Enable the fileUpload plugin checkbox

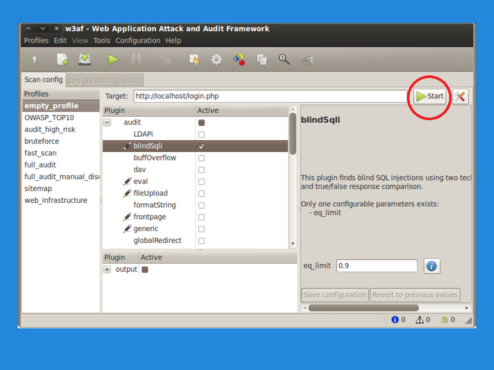click(202, 194)
